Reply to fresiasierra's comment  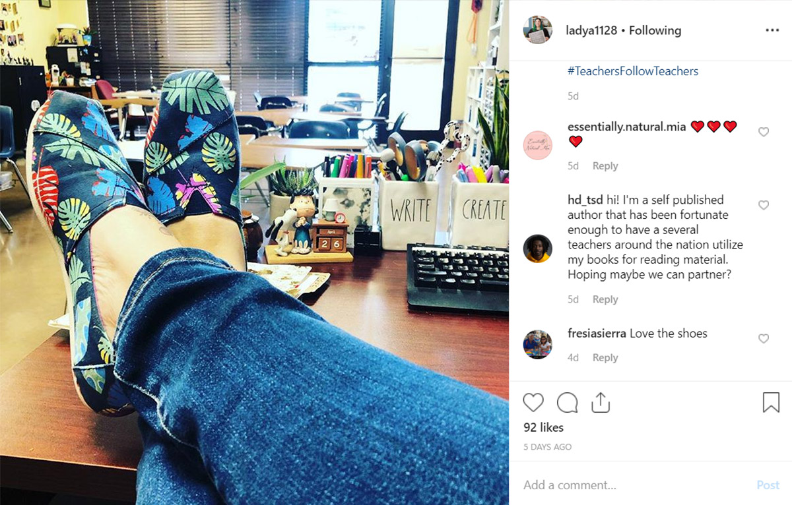coord(605,357)
